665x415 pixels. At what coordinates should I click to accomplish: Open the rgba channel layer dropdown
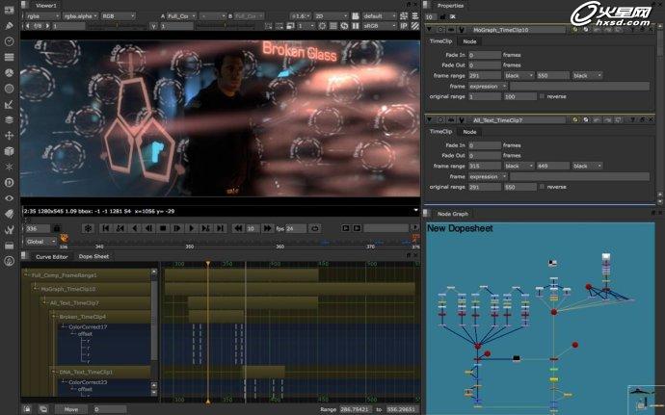coord(41,16)
